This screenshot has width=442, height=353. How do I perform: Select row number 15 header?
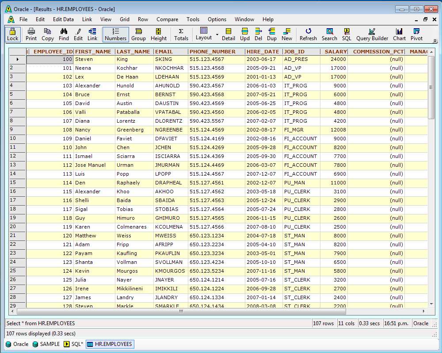(17, 182)
